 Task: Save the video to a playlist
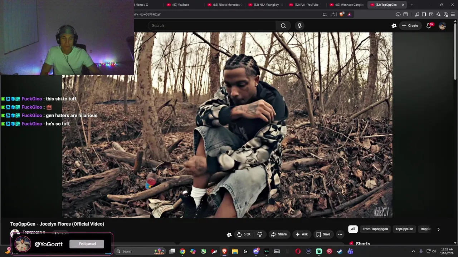click(x=323, y=234)
